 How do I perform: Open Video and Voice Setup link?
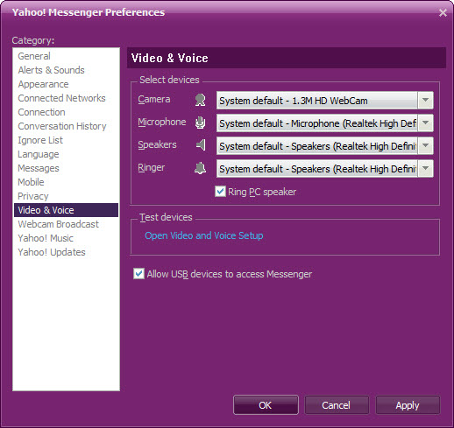coord(204,235)
